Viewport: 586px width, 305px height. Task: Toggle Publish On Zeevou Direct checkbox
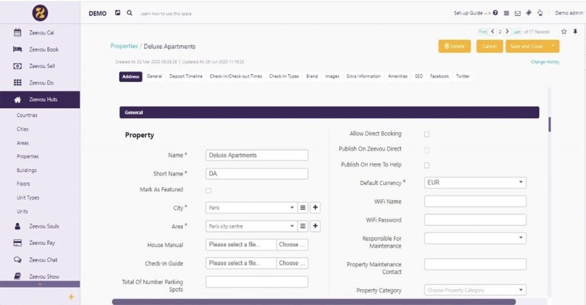[x=426, y=150]
